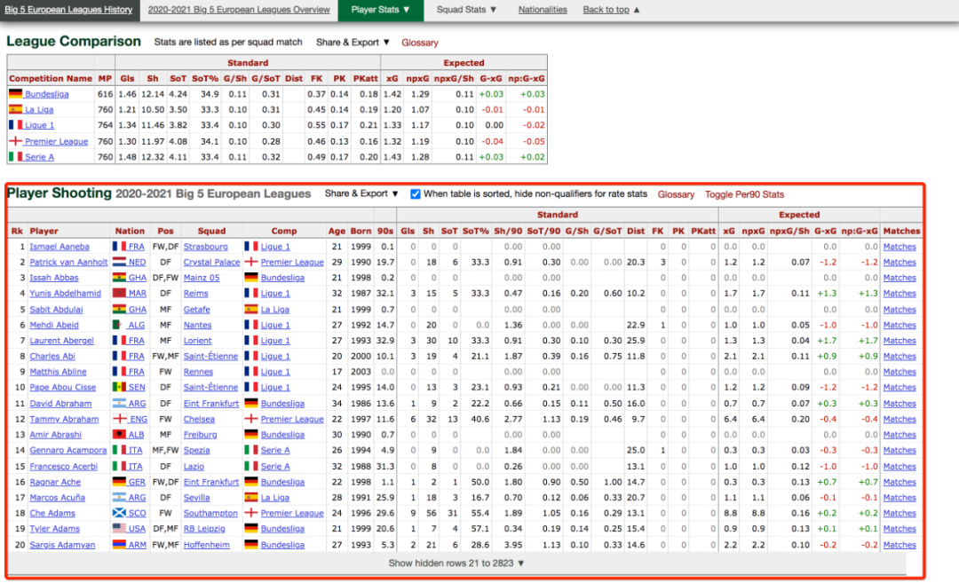Viewport: 959px width, 583px height.
Task: Open Chelsea squad link
Action: [x=199, y=419]
